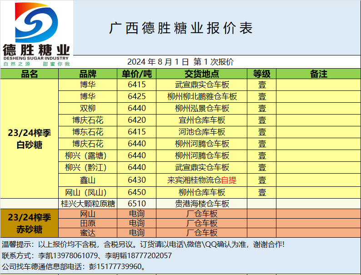Screen dimensions: 361x275
Task: Click the 网山（凤山） brand cell
Action: click(x=88, y=192)
